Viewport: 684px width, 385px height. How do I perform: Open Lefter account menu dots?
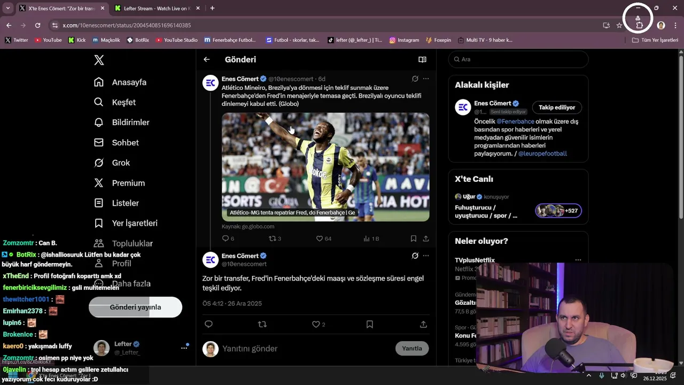(184, 348)
